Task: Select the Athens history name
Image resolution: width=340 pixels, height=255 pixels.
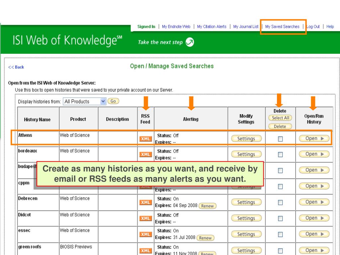Action: click(x=25, y=135)
